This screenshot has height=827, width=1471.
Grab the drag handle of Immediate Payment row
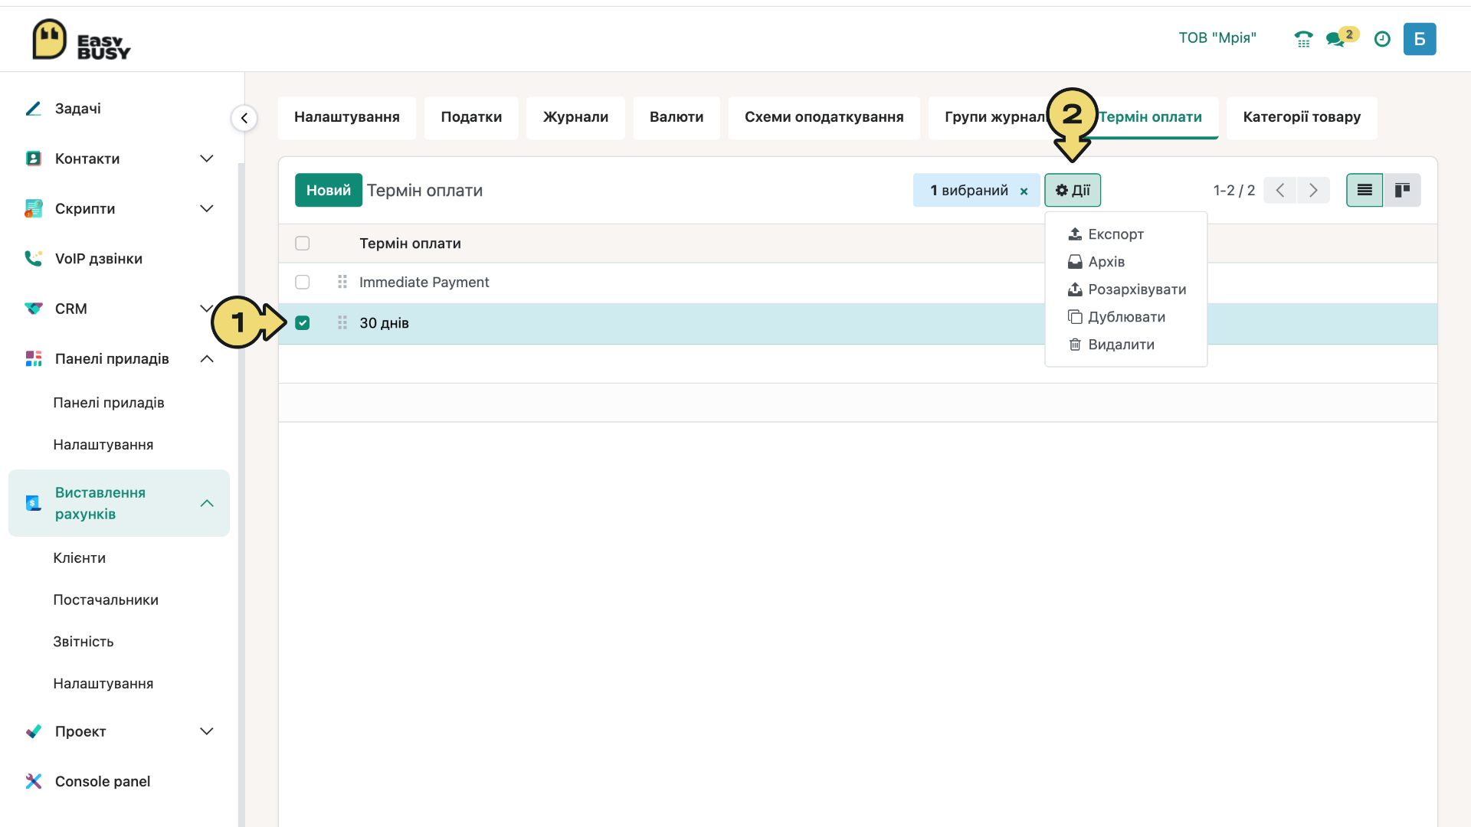coord(342,282)
